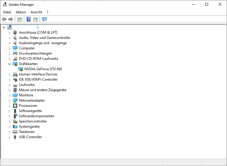Image resolution: width=227 pixels, height=166 pixels.
Task: Select the NVIDIA GeForce GTX 660 label
Action: [43, 69]
